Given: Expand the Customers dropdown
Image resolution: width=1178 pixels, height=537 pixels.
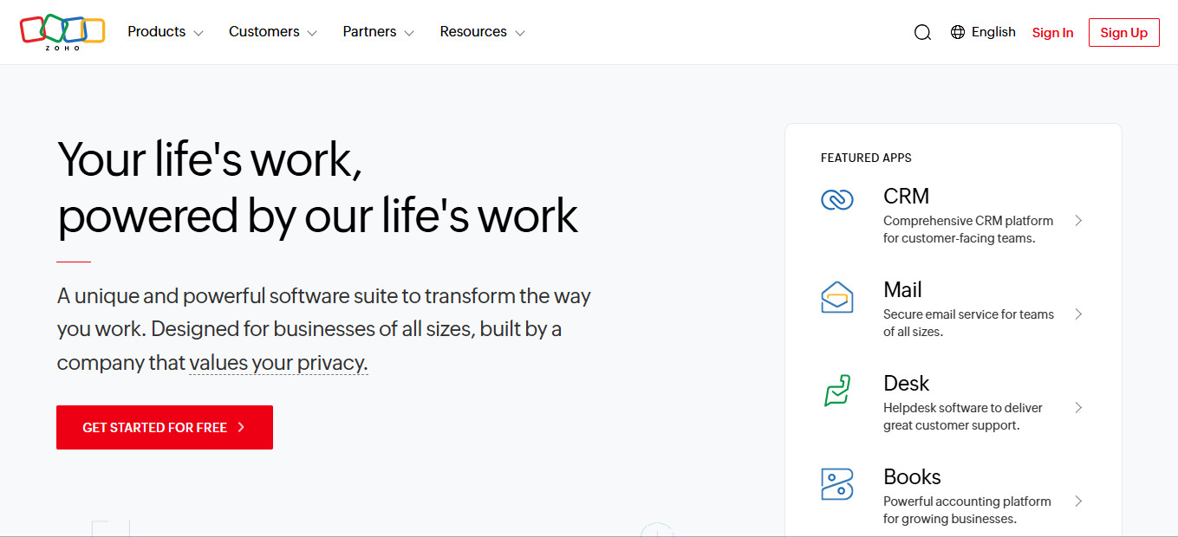Looking at the screenshot, I should point(271,31).
